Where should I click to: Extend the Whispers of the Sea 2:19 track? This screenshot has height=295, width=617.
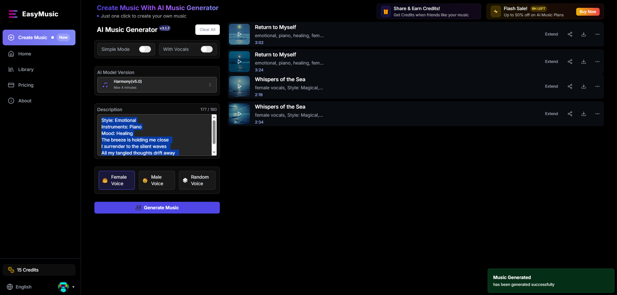click(551, 86)
